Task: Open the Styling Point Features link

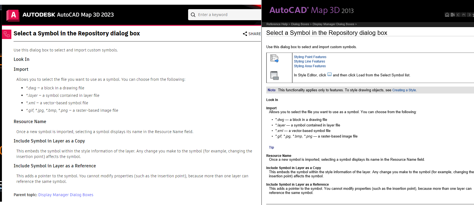Action: click(x=310, y=57)
